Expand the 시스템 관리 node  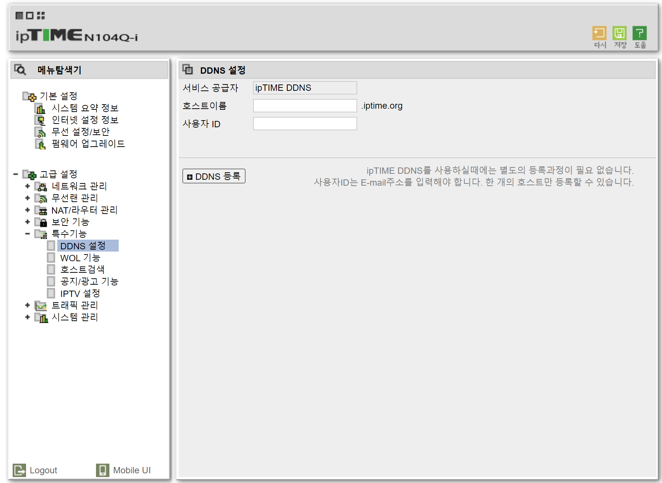[x=28, y=317]
